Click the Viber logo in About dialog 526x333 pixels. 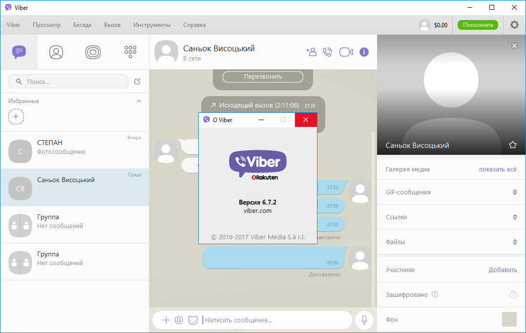(x=258, y=165)
